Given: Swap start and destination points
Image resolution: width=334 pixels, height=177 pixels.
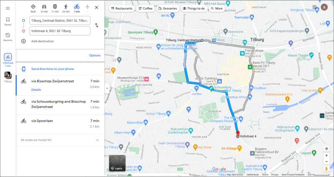Looking at the screenshot, I should pyautogui.click(x=97, y=25).
